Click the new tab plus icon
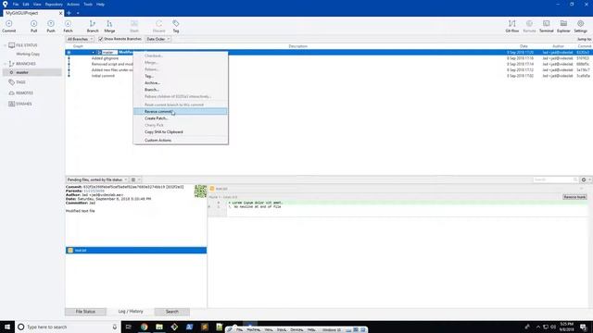Screen dimensions: 593x333 69,13
